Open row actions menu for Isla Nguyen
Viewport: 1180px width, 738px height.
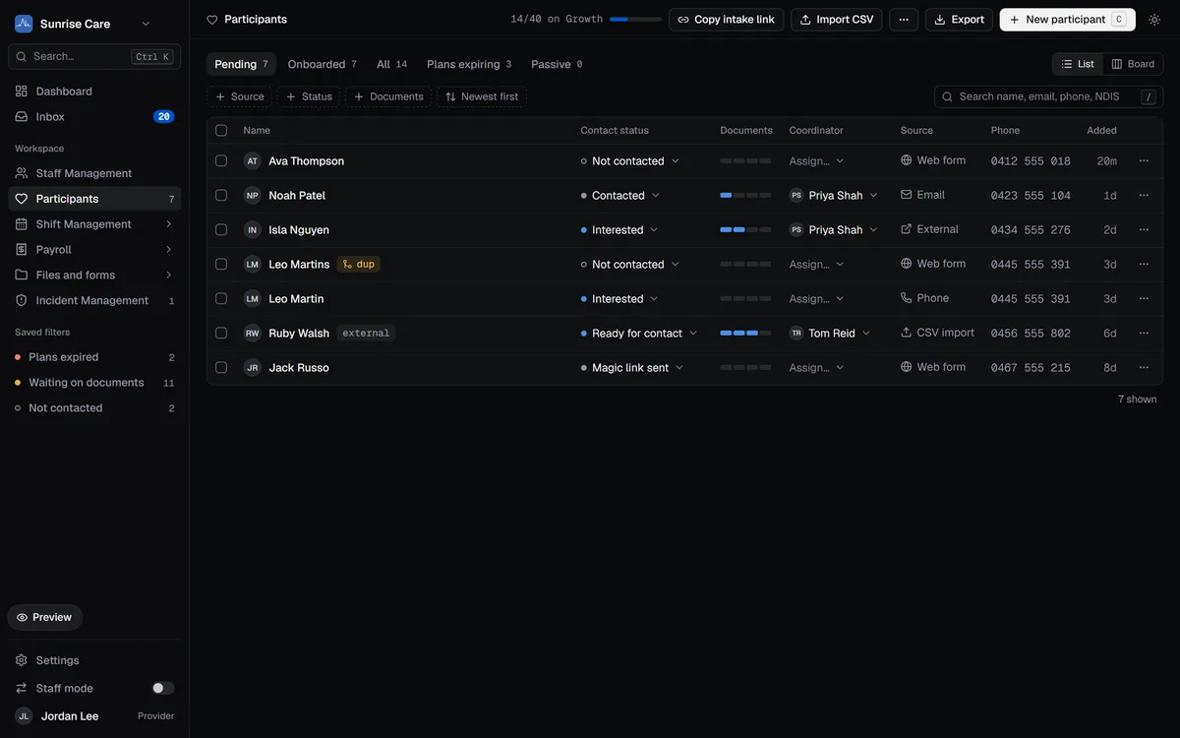pyautogui.click(x=1144, y=230)
